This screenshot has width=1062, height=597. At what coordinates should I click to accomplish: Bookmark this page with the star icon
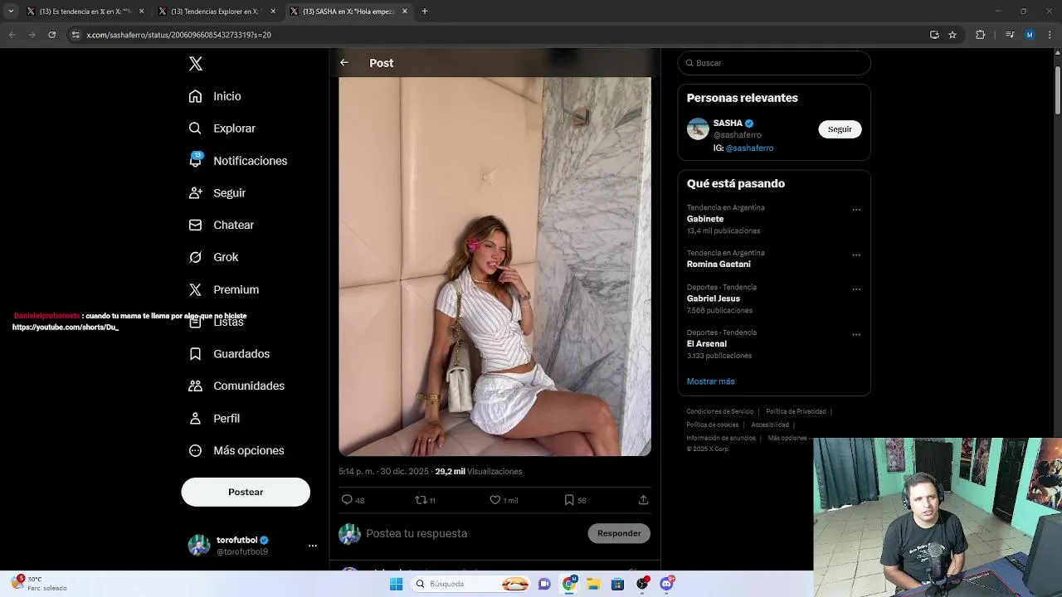(x=952, y=35)
